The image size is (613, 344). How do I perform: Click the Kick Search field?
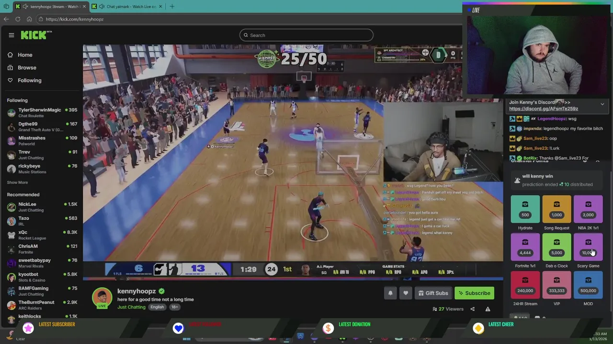(x=306, y=35)
